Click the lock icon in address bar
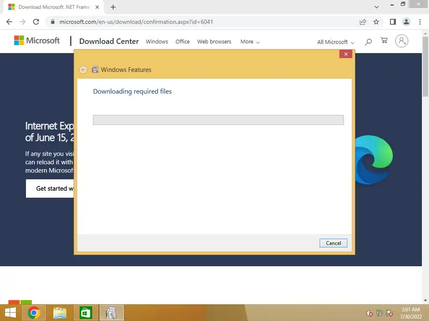The height and width of the screenshot is (321, 429). pos(53,22)
